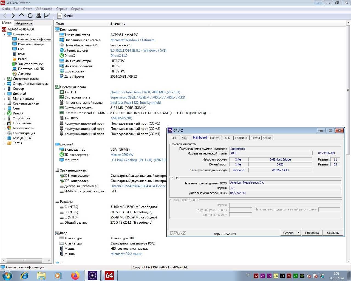Image resolution: width=351 pixels, height=281 pixels.
Task: Open the Matrox G200eW link
Action: [122, 155]
